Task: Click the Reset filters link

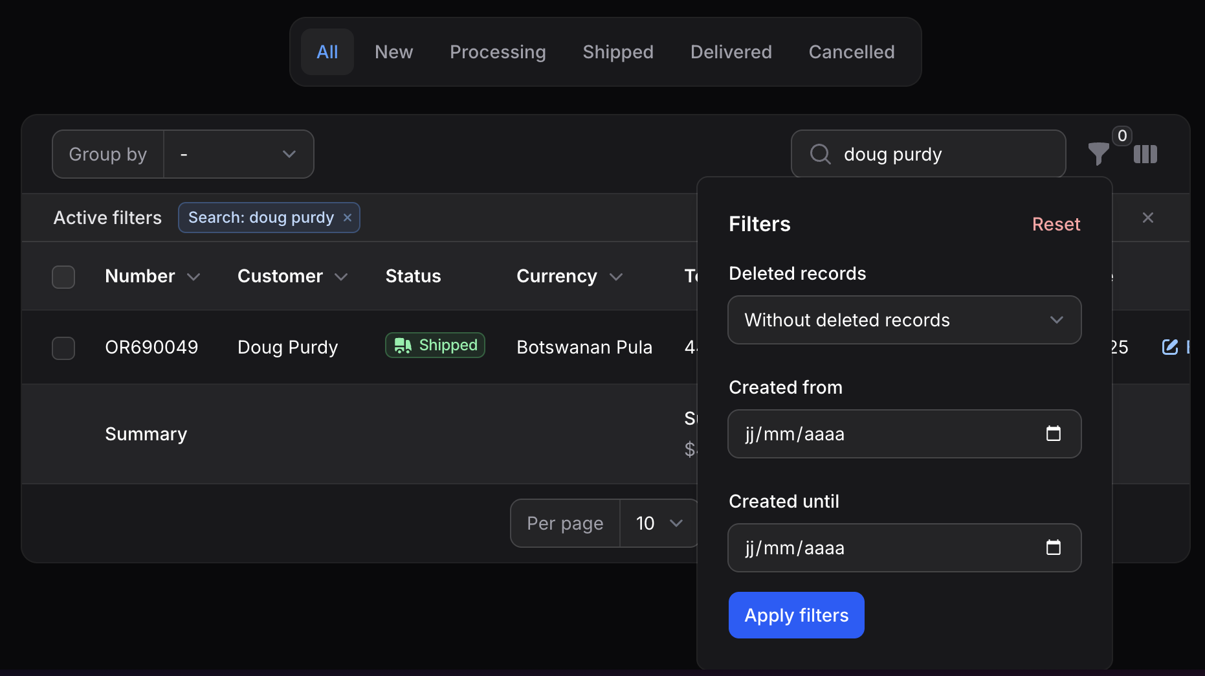Action: pyautogui.click(x=1056, y=224)
